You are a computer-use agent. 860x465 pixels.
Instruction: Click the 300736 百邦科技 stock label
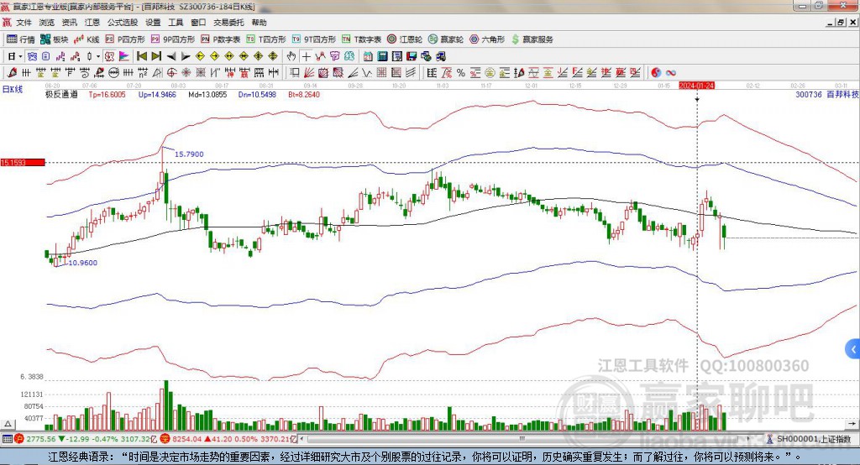pyautogui.click(x=826, y=94)
